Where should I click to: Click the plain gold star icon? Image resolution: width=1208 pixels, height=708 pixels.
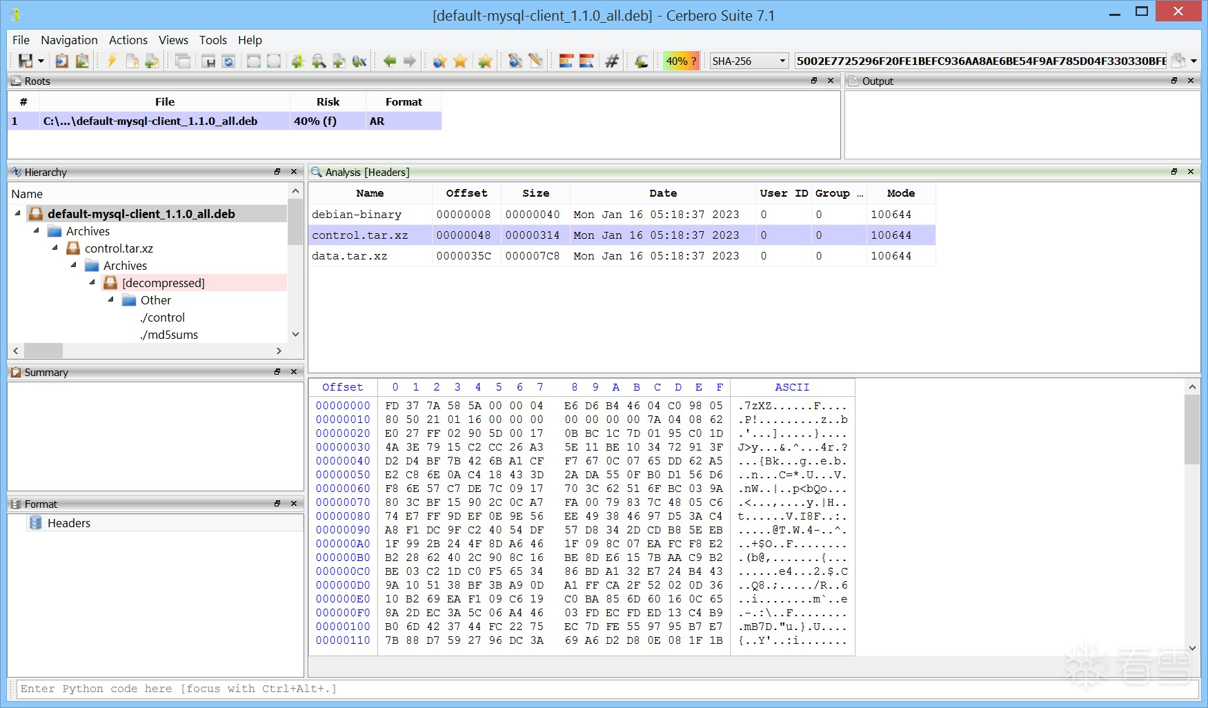460,61
